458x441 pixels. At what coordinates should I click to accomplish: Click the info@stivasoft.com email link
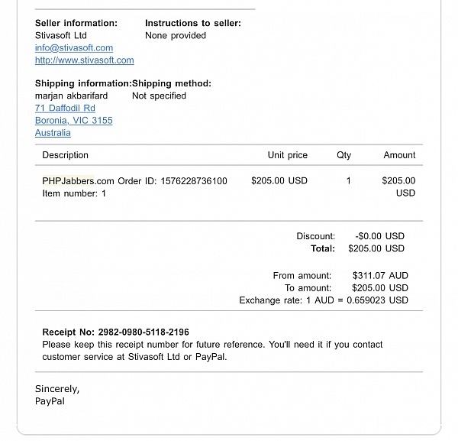pos(74,47)
